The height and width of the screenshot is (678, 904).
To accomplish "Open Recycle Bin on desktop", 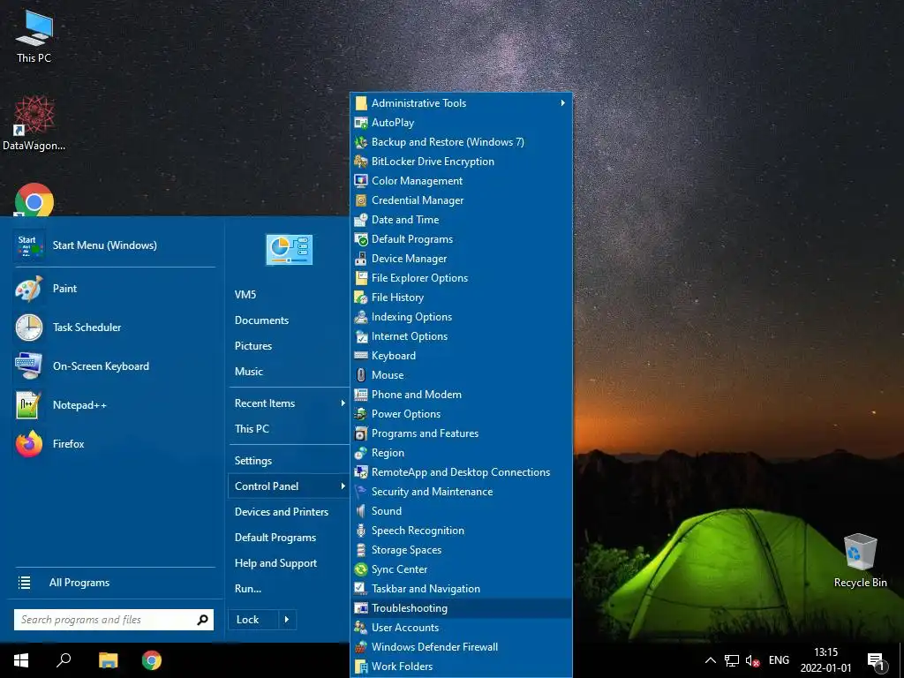I will click(860, 561).
